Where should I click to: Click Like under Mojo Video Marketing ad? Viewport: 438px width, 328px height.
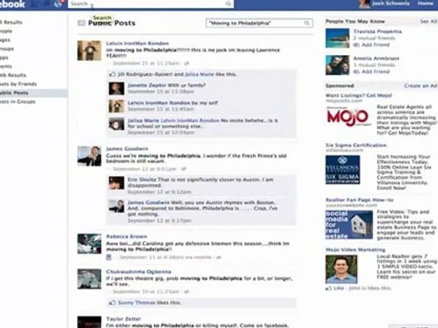click(x=338, y=288)
